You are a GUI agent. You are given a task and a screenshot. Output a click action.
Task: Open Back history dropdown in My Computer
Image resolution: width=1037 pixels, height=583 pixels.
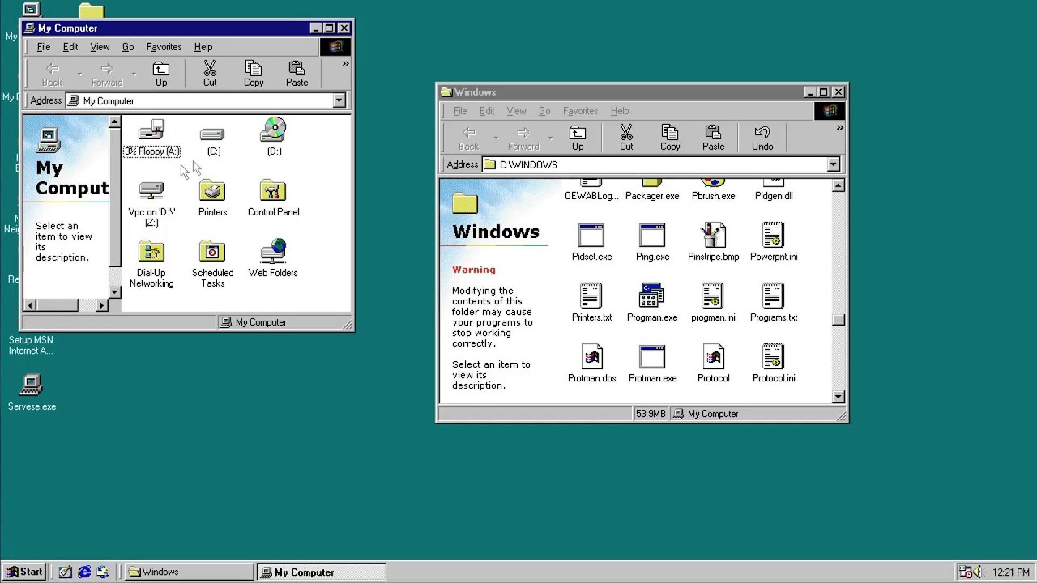click(79, 74)
